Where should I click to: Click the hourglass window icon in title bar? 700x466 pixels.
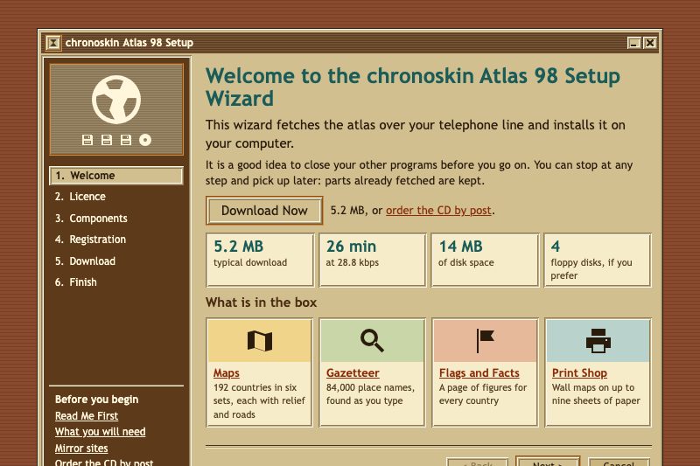click(x=53, y=43)
